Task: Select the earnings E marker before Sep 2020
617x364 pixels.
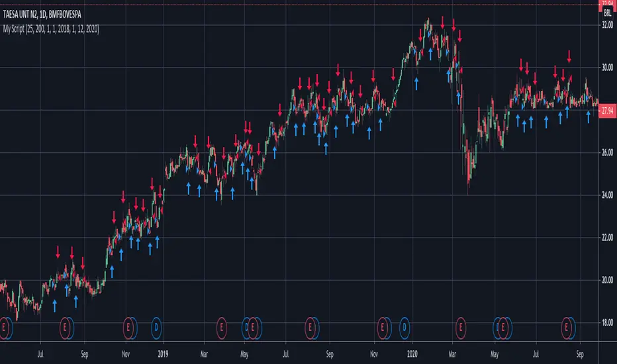Action: [566, 328]
